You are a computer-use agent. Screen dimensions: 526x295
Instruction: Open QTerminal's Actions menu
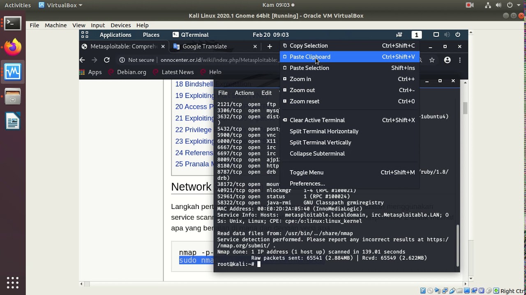pos(244,93)
